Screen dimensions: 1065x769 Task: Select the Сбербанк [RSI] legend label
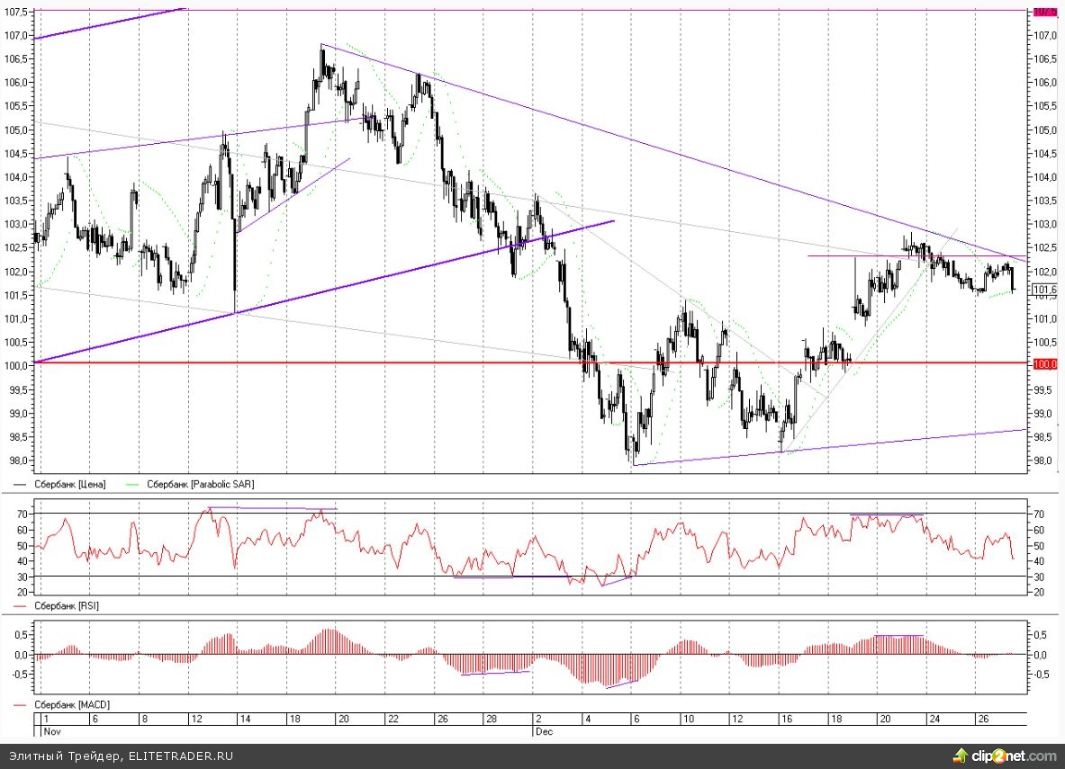point(67,606)
